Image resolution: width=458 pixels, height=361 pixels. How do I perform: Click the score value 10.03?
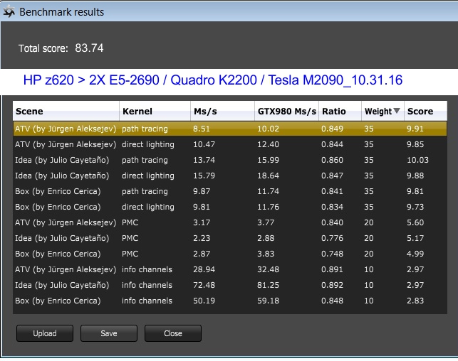[417, 160]
